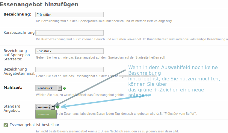Focus 'Bezeichnung auf Speiseplan Startseite' field
This screenshot has width=228, height=133.
pyautogui.click(x=70, y=51)
